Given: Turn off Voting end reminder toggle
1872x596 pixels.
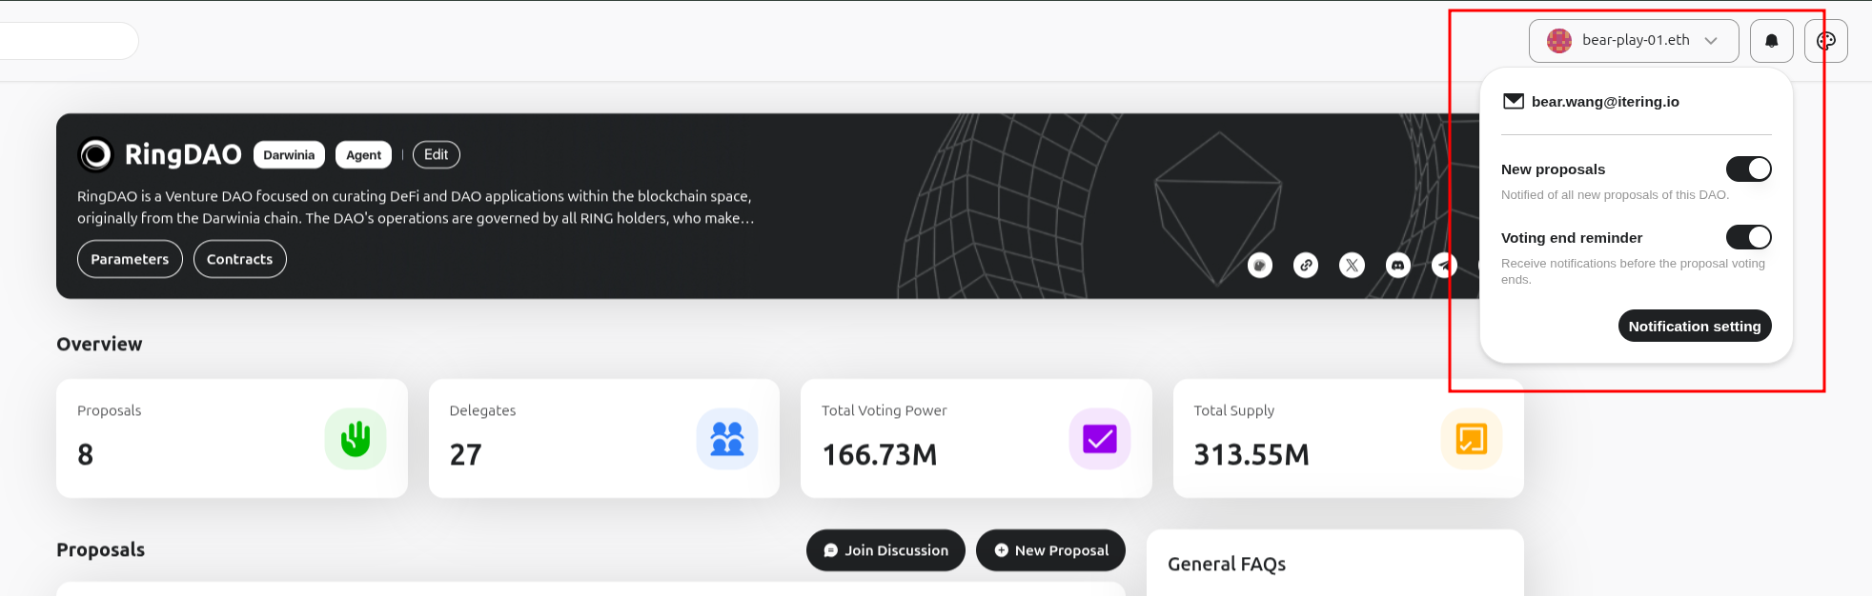Looking at the screenshot, I should click(1748, 237).
